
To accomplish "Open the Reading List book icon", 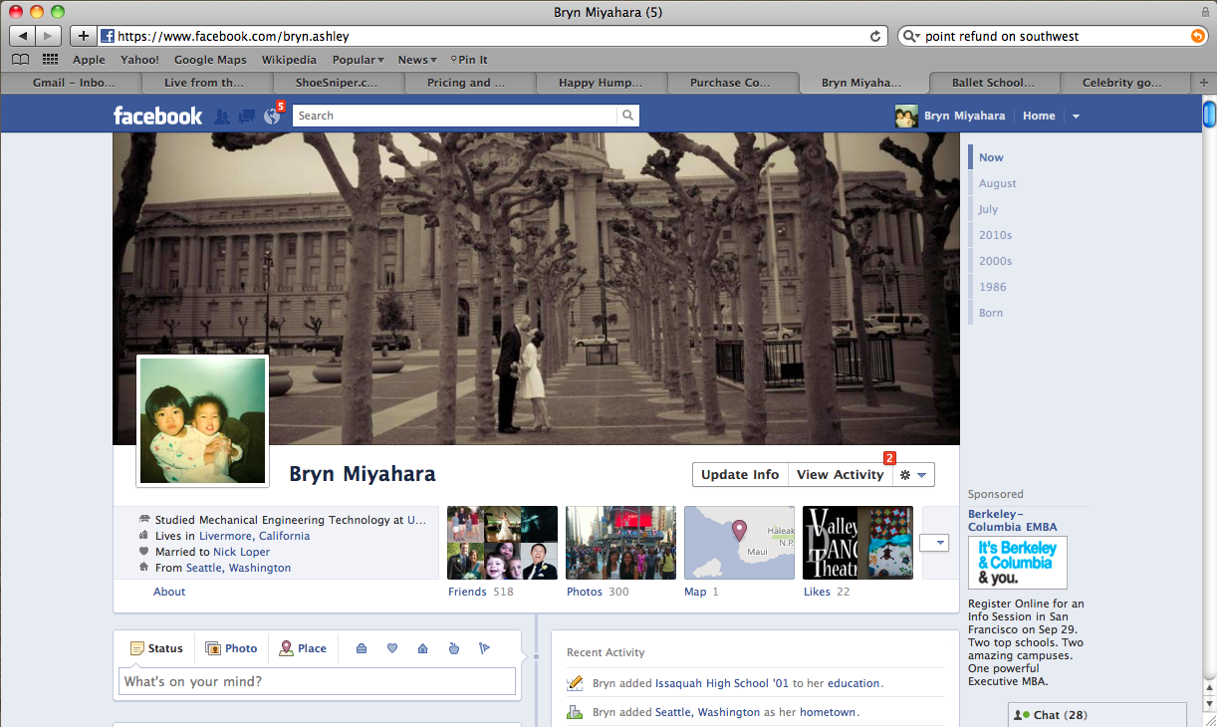I will click(x=20, y=60).
